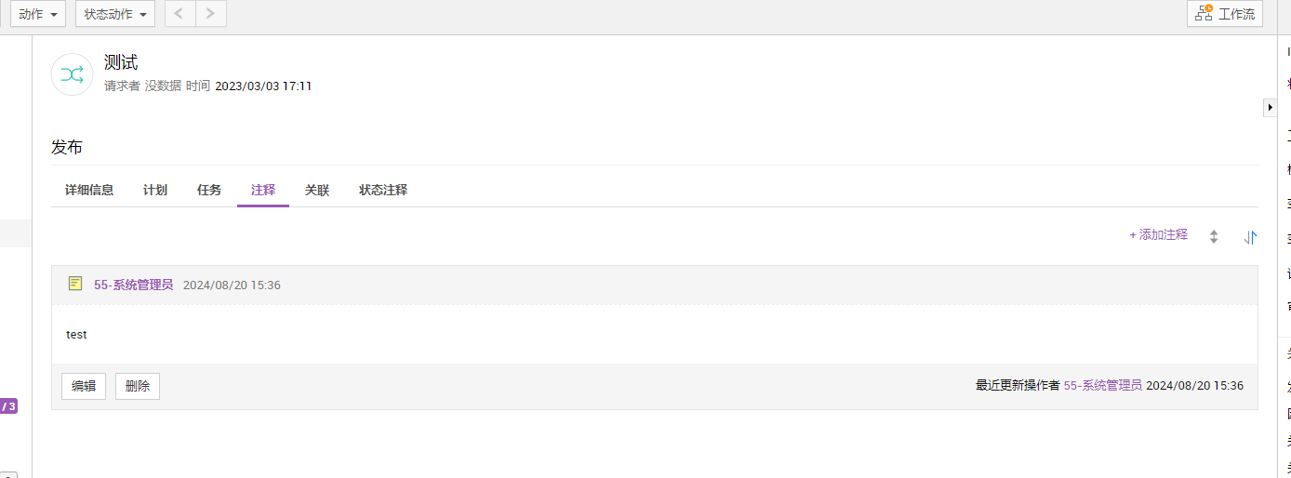Click the change shuffle icon beside 测试
1291x478 pixels.
click(x=72, y=75)
